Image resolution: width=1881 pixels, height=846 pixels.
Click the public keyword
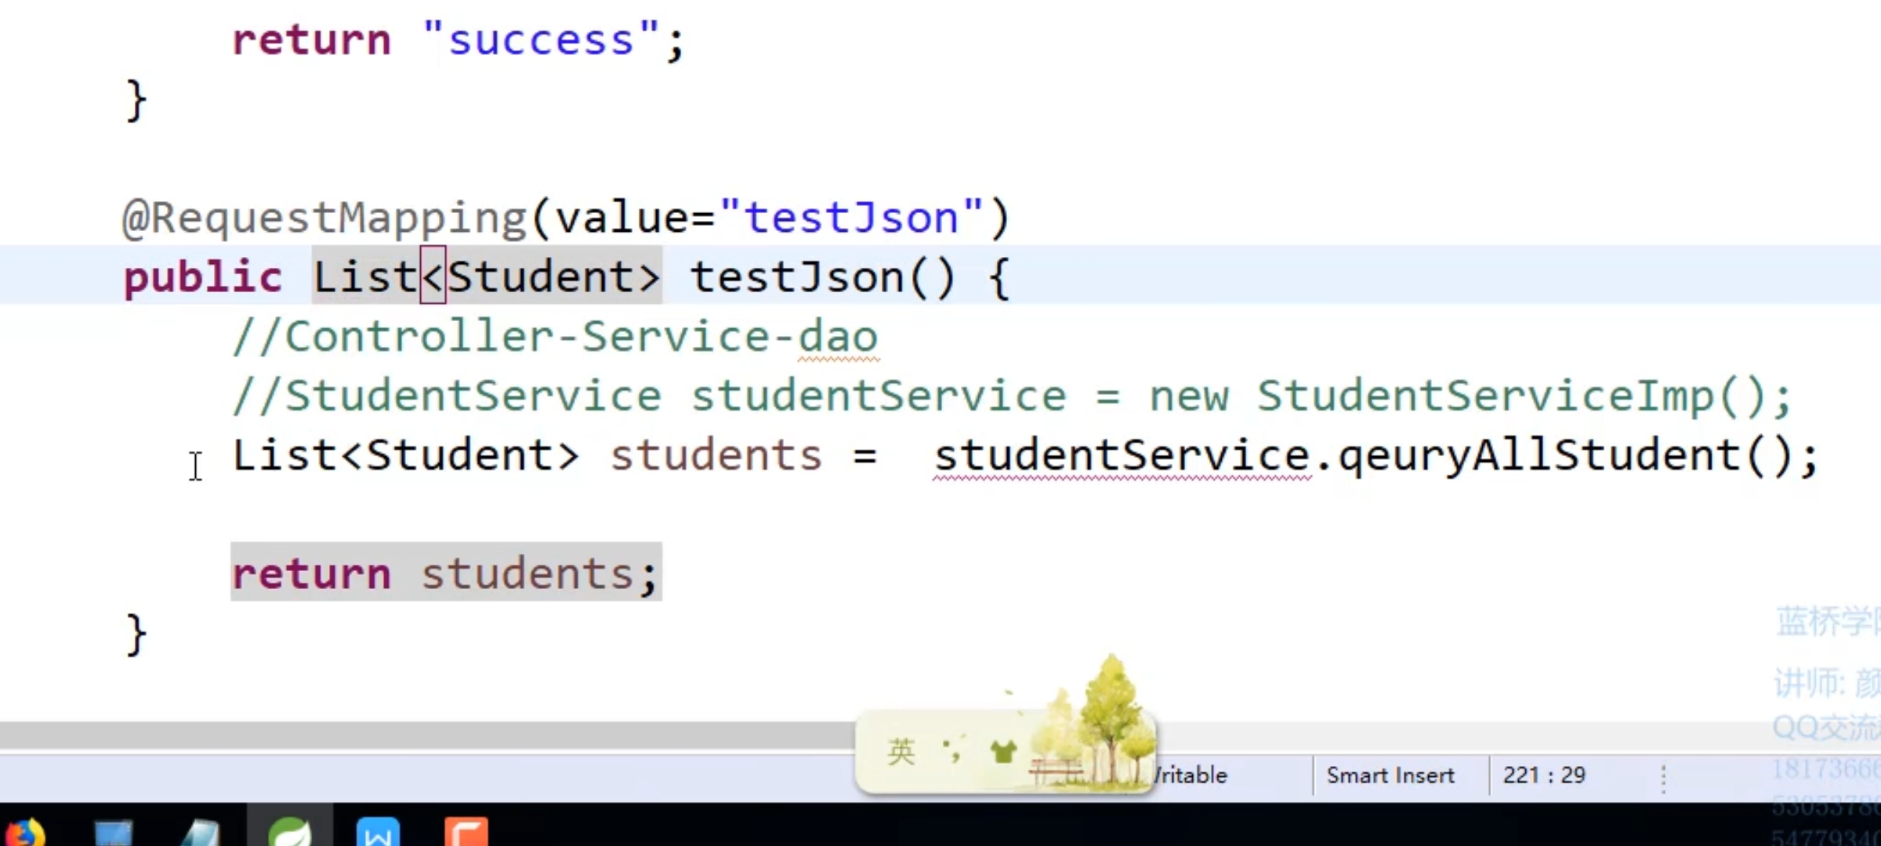click(x=203, y=278)
